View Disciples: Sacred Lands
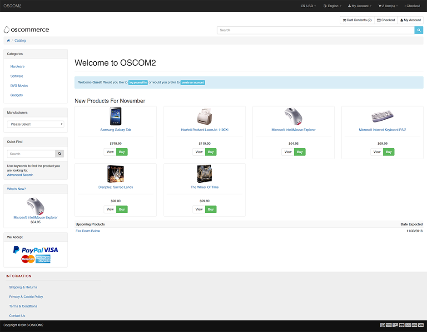Image resolution: width=427 pixels, height=332 pixels. pyautogui.click(x=110, y=210)
